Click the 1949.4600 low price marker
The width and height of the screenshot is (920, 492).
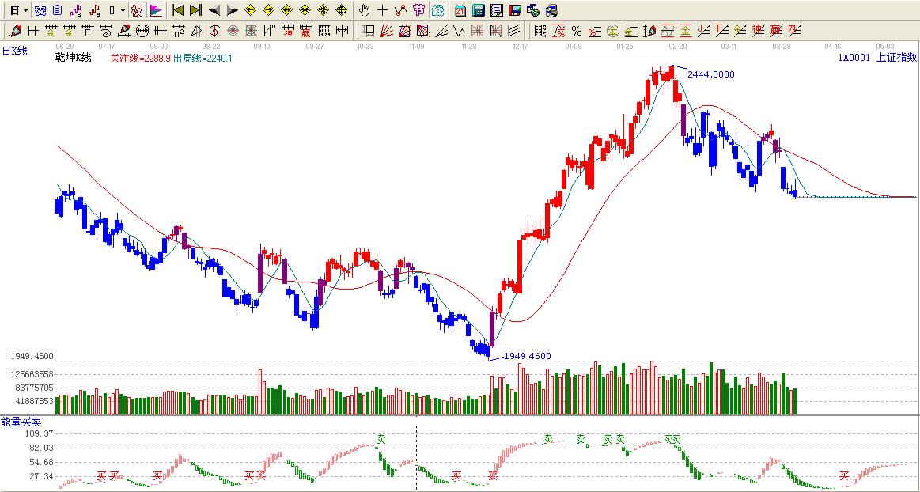click(527, 356)
